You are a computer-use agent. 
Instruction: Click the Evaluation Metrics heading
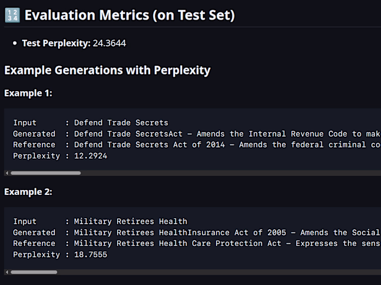point(130,15)
